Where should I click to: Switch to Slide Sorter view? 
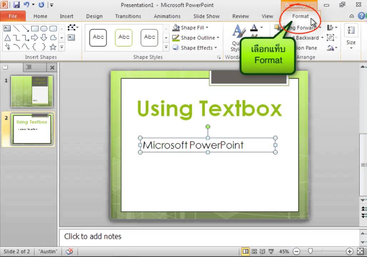pyautogui.click(x=254, y=251)
